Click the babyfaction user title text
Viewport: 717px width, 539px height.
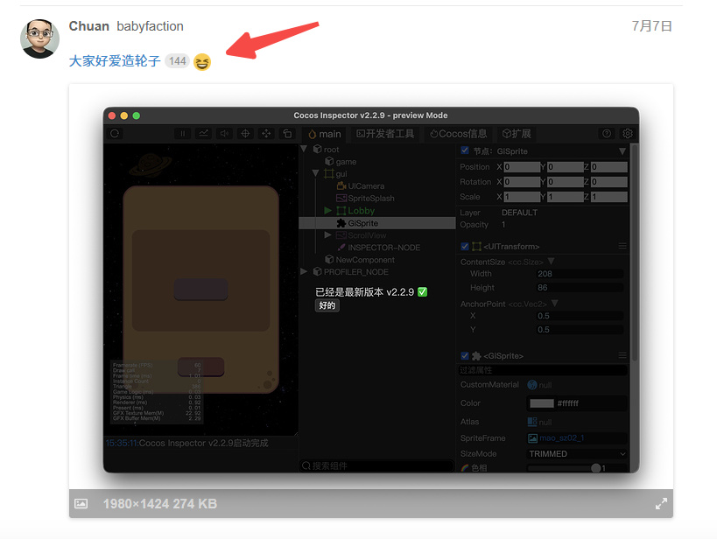point(150,26)
